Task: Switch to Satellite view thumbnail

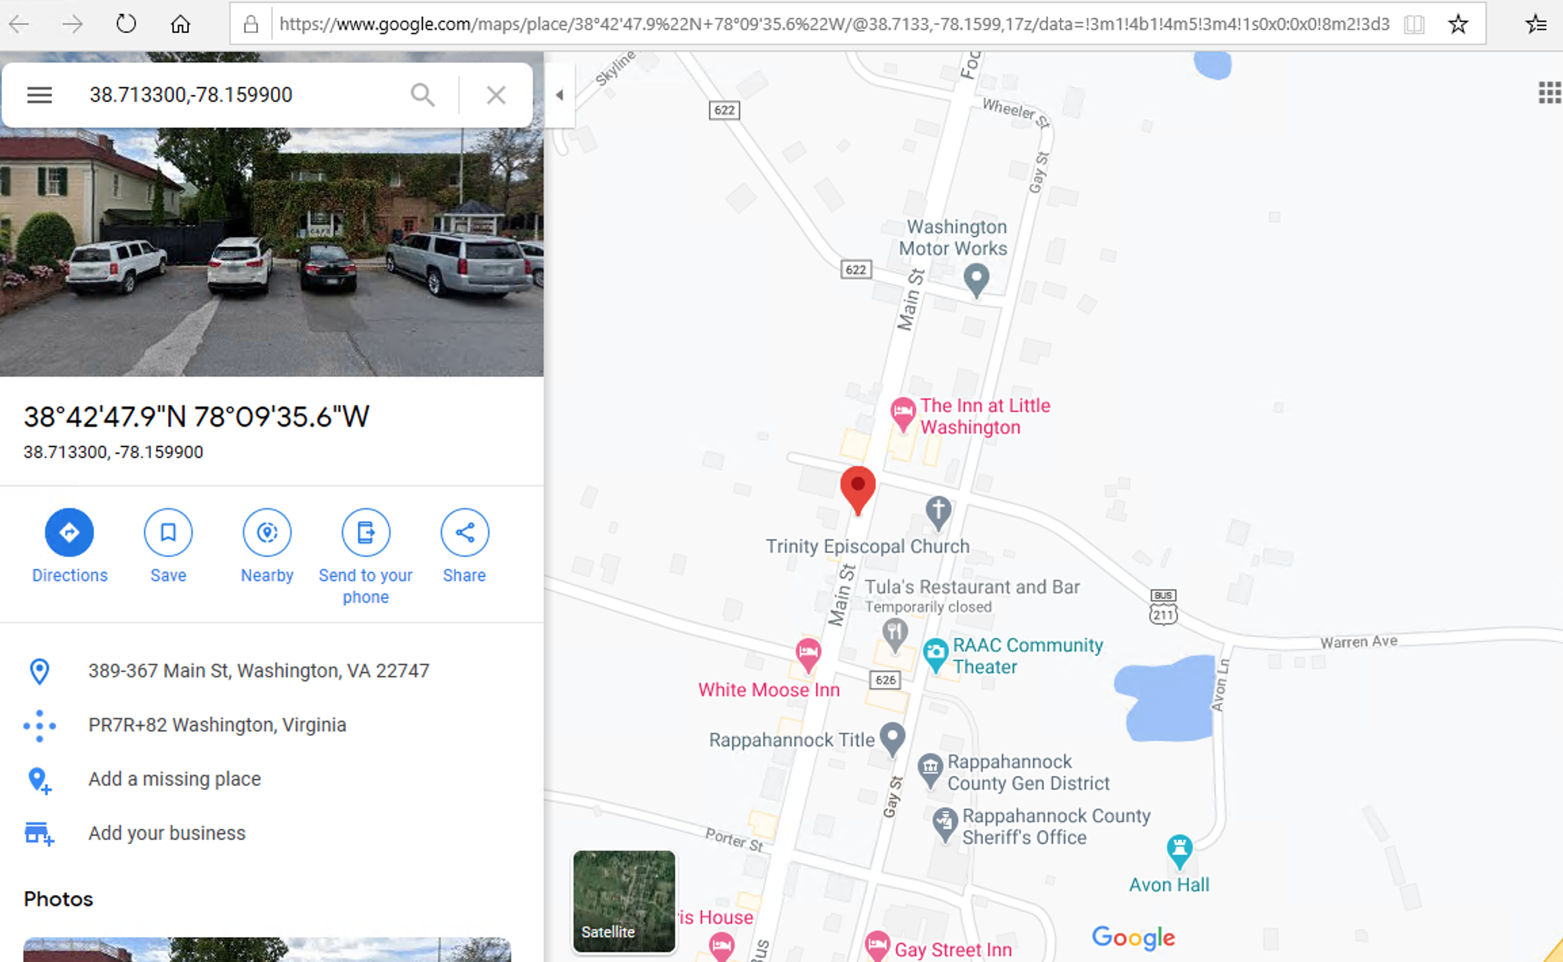Action: point(624,901)
